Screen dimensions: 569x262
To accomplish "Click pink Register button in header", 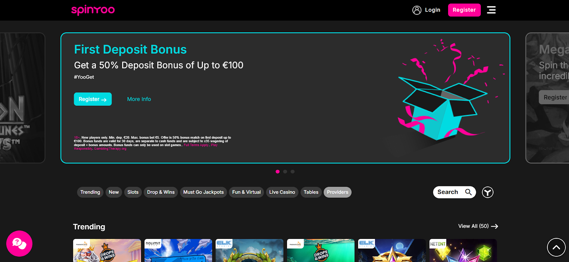I will coord(464,10).
